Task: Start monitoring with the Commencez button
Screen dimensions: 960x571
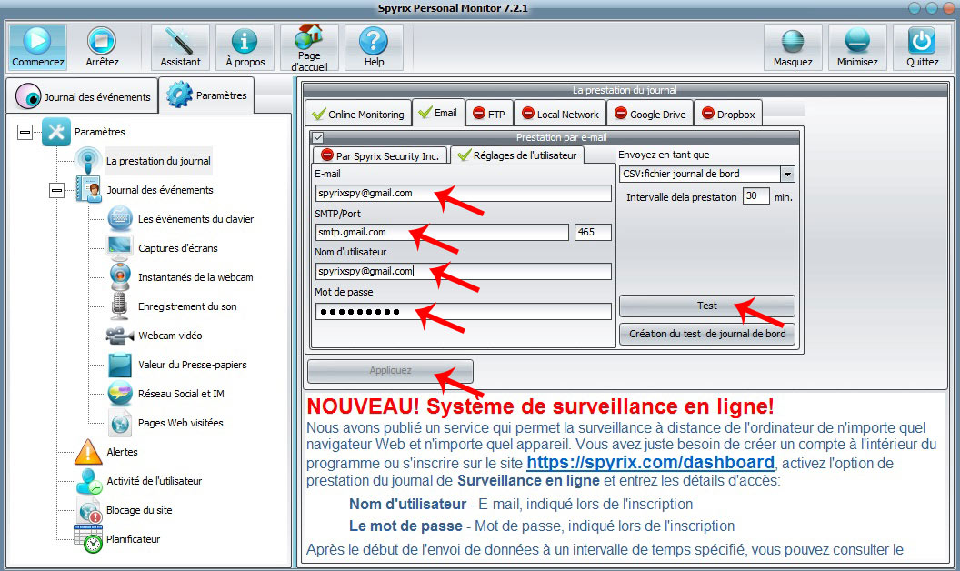Action: coord(37,47)
